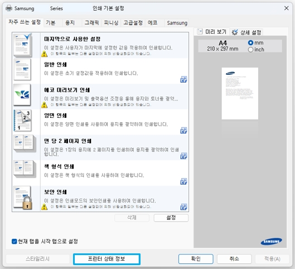Viewport: 295px width, 269px height.
Task: Cancel with the 취소 button
Action: point(234,259)
